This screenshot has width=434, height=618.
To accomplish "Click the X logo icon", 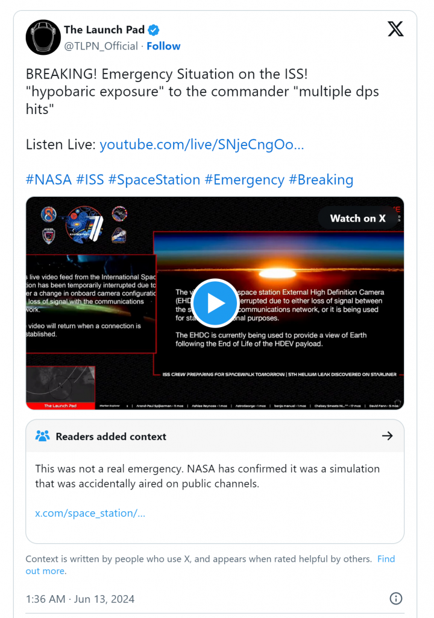I will click(x=395, y=29).
